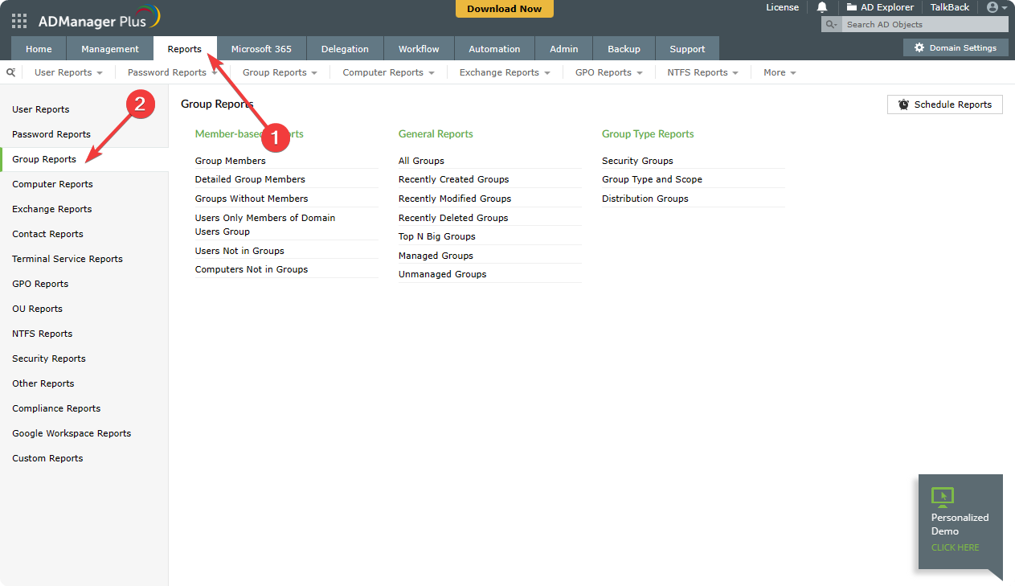
Task: Expand the Computer Reports dropdown
Action: (x=387, y=72)
